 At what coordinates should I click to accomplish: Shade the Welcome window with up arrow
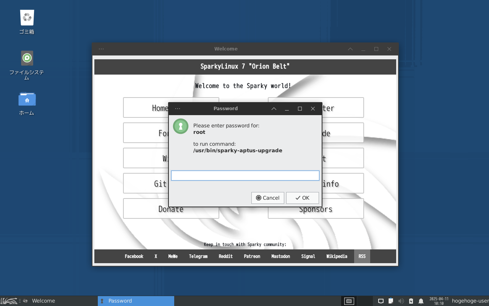coord(350,49)
